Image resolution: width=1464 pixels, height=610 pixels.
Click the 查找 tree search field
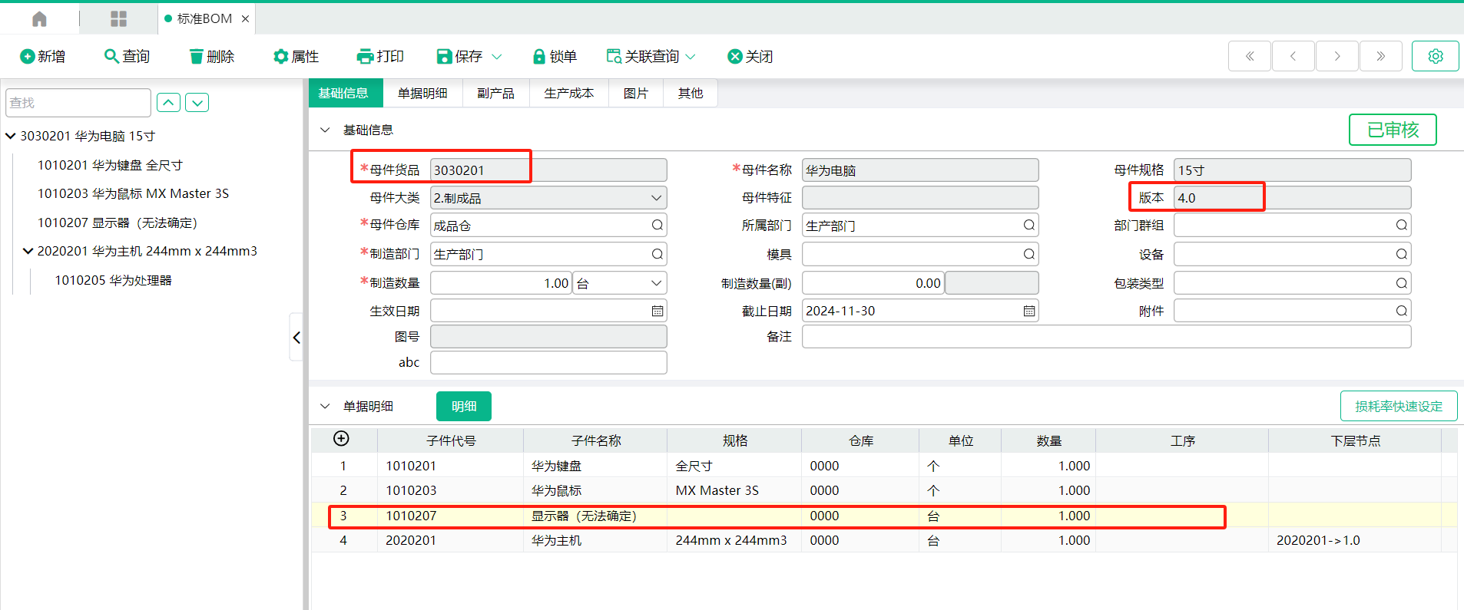tap(78, 103)
